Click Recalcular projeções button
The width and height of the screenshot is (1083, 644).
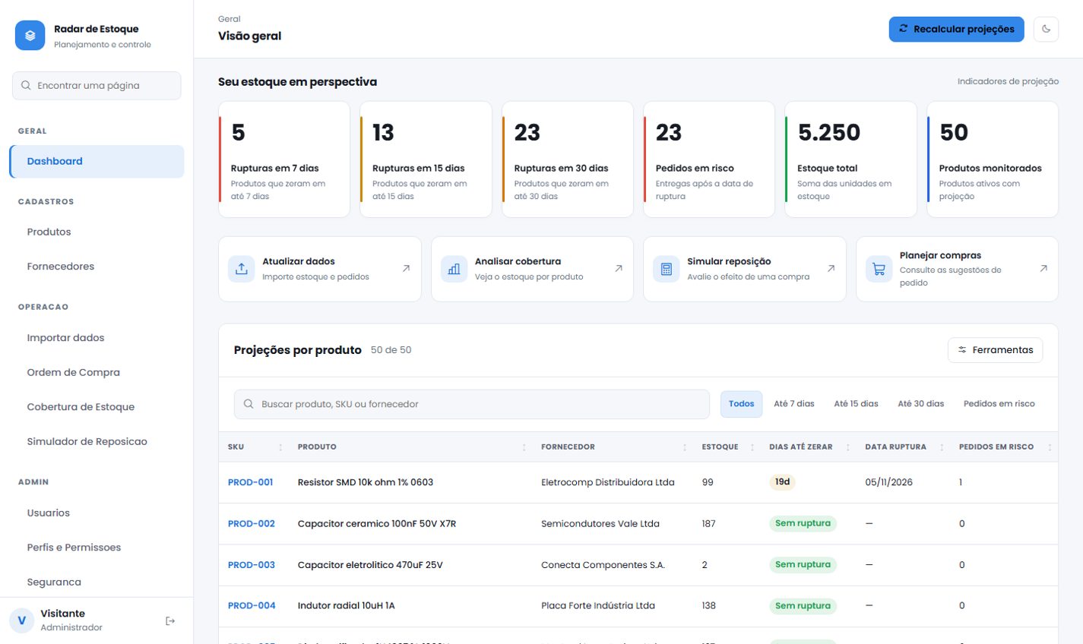(956, 29)
